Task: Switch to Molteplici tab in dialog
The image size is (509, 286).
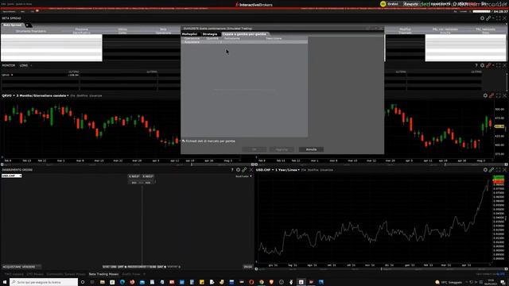Action: (189, 34)
